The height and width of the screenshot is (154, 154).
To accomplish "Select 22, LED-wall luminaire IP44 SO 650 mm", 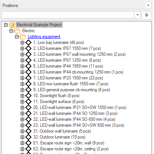I will (x=74, y=119).
